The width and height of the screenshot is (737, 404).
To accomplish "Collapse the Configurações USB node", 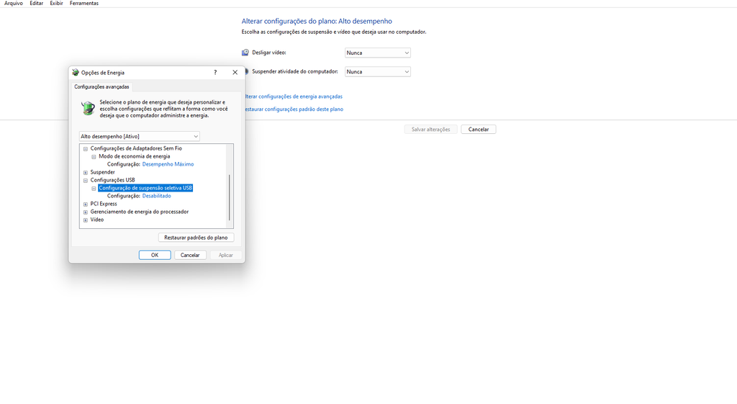I will pyautogui.click(x=86, y=180).
